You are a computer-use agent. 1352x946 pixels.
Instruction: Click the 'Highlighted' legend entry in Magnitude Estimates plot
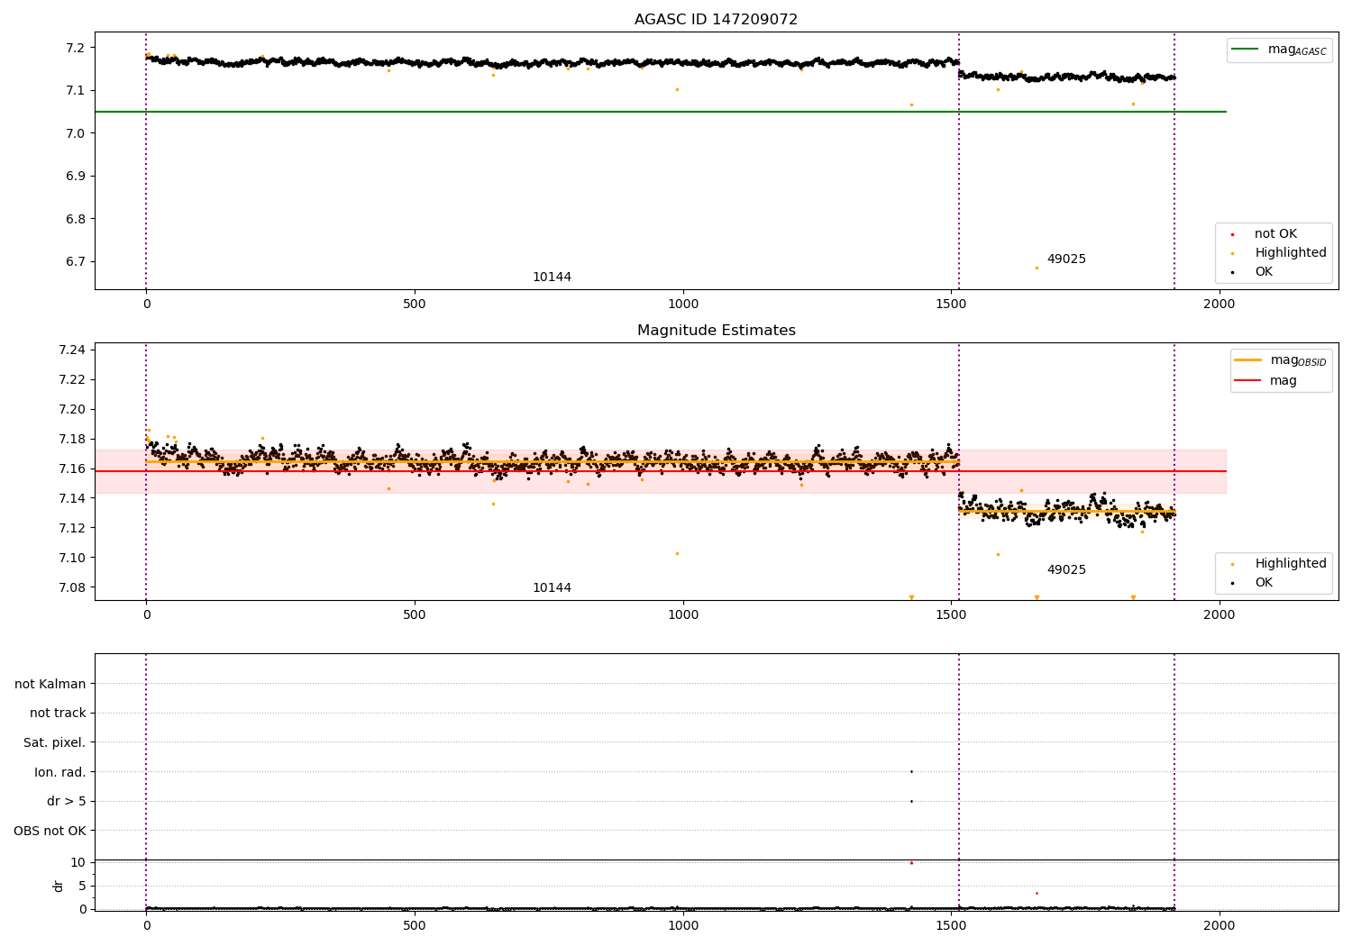click(x=1271, y=564)
